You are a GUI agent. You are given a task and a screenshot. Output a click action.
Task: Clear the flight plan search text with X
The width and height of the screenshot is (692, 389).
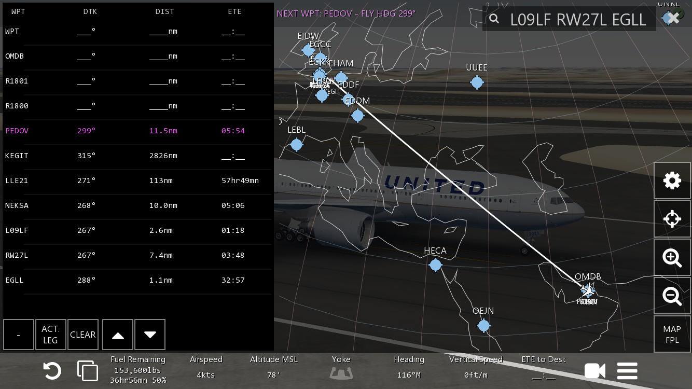673,18
